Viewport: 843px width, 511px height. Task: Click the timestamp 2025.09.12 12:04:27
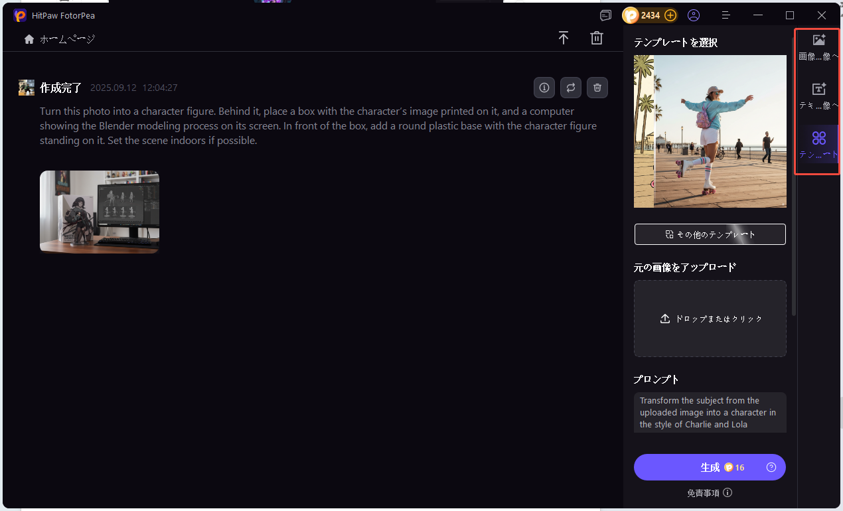click(x=133, y=88)
